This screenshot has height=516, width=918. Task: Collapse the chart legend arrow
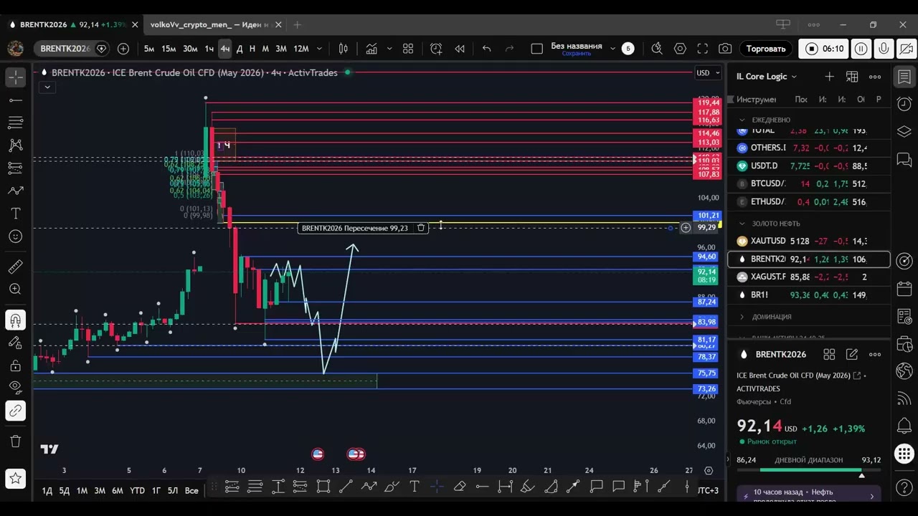click(47, 87)
